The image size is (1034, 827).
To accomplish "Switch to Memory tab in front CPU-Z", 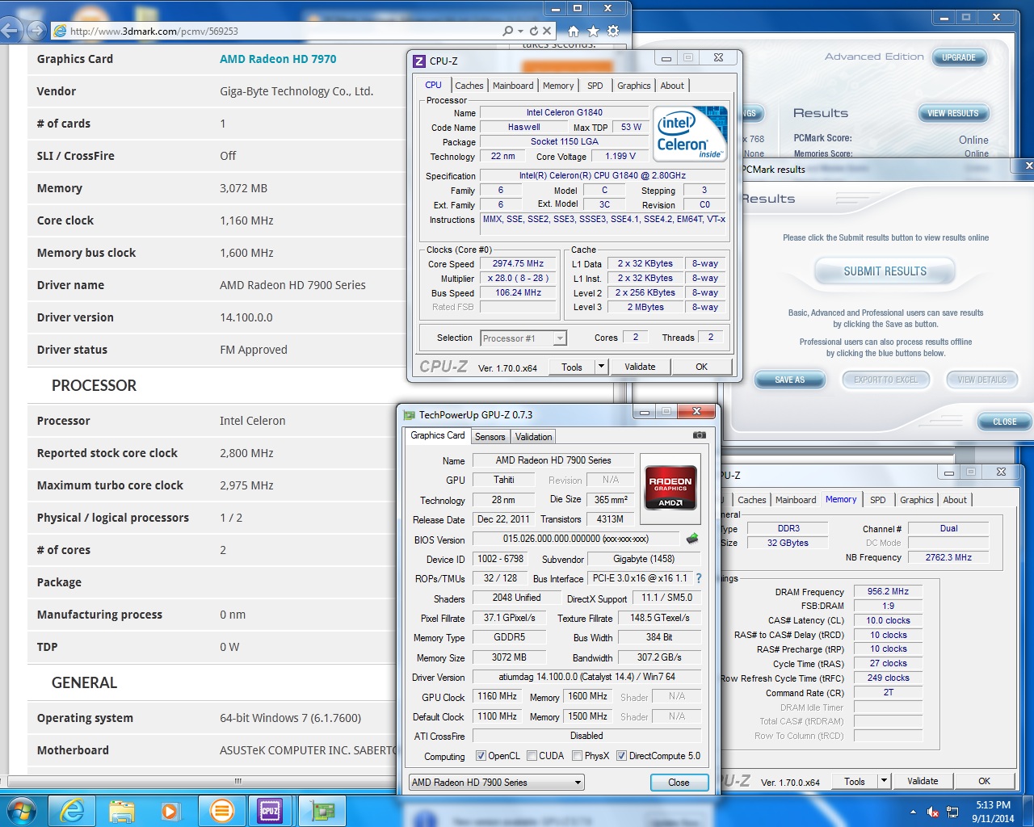I will pos(558,86).
